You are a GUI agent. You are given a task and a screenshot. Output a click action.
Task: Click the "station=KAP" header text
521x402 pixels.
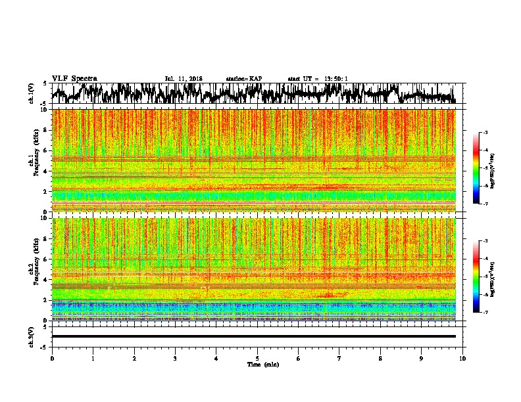click(244, 79)
